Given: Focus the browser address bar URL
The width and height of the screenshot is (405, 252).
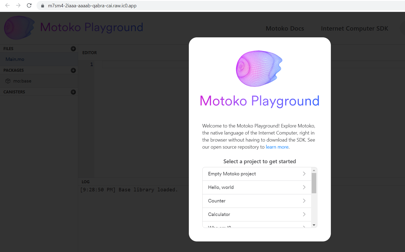Looking at the screenshot, I should point(92,6).
